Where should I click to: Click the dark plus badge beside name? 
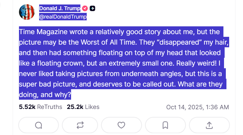(93, 9)
